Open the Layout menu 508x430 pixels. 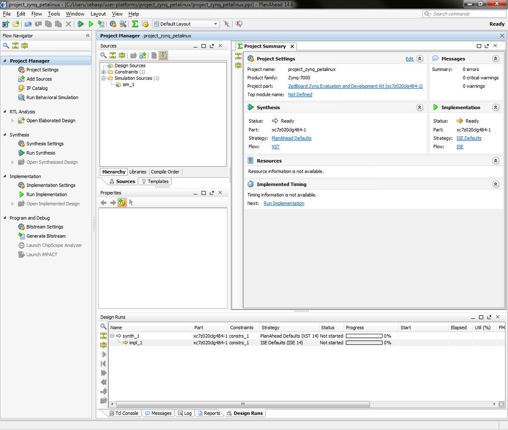click(98, 14)
